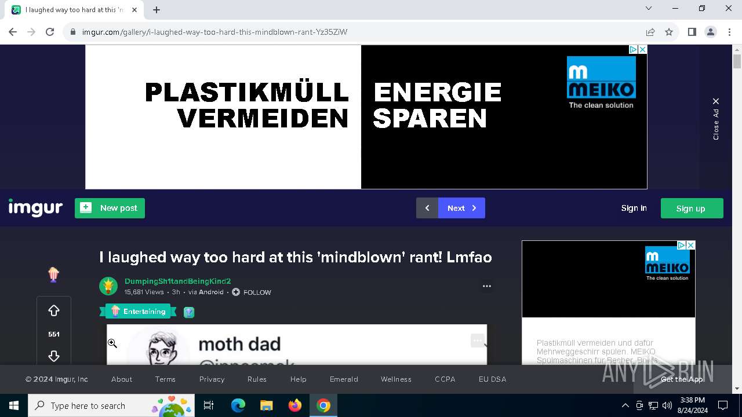Open EU DSA footer link

492,379
